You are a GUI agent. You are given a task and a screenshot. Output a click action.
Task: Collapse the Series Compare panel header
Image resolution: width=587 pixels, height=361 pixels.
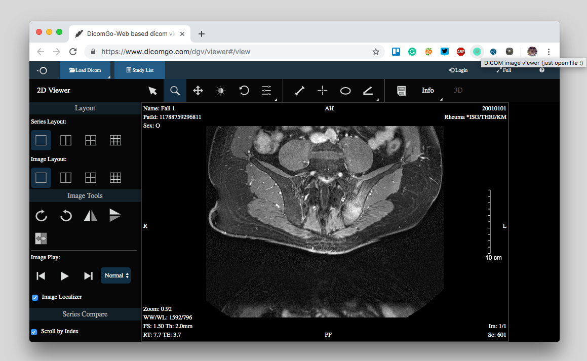85,314
